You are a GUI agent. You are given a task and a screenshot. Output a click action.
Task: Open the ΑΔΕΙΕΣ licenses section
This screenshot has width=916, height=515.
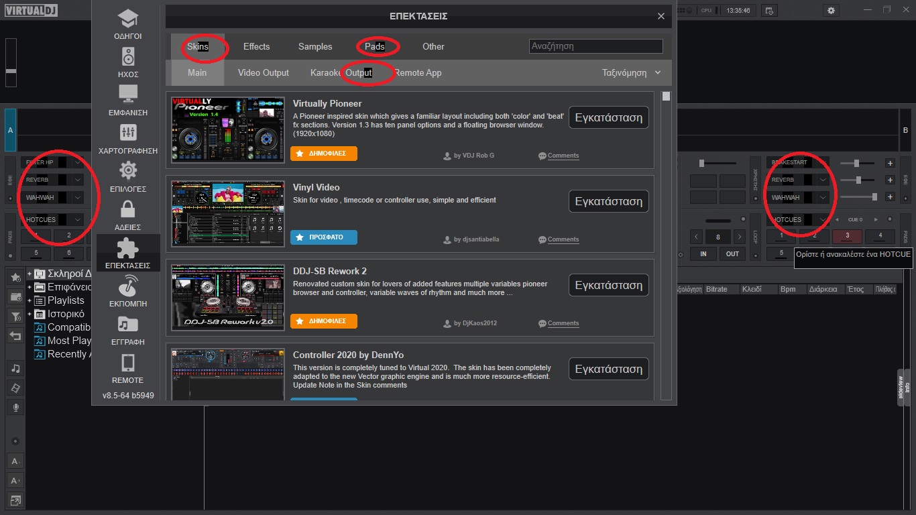click(x=128, y=215)
